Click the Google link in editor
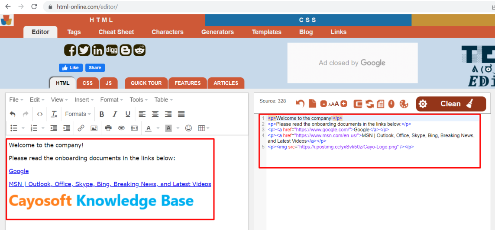 19,171
